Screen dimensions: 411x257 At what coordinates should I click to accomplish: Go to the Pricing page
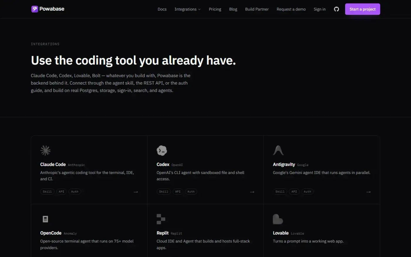pyautogui.click(x=215, y=9)
